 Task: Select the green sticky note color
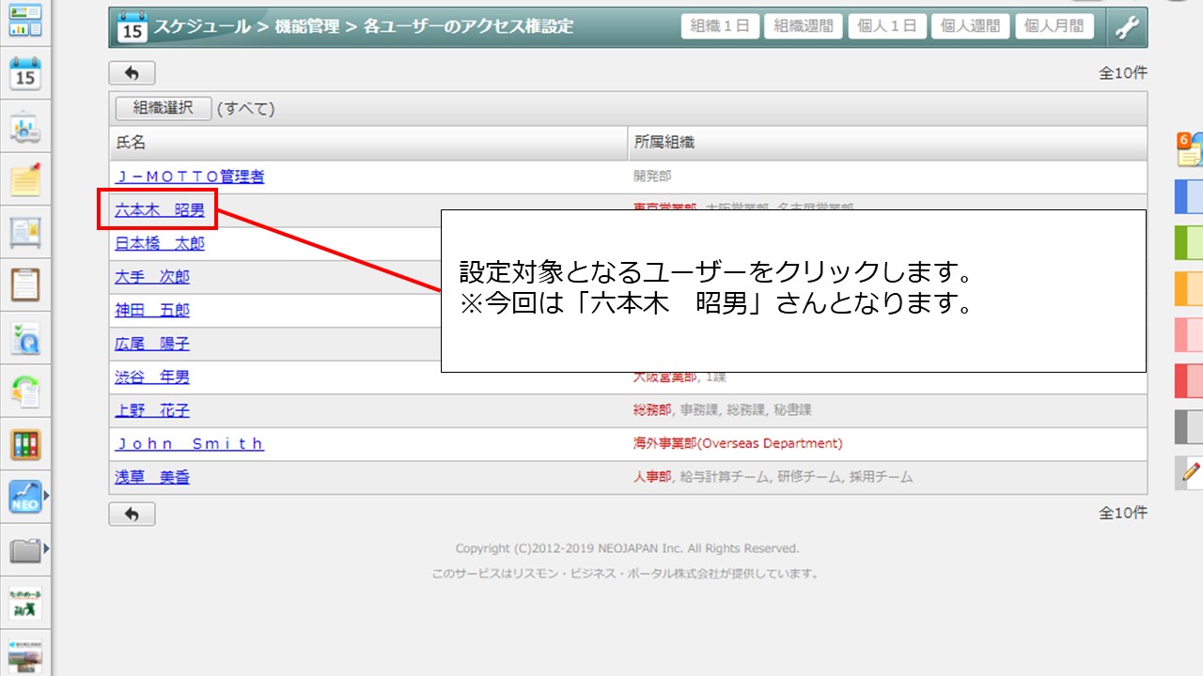tap(1190, 242)
